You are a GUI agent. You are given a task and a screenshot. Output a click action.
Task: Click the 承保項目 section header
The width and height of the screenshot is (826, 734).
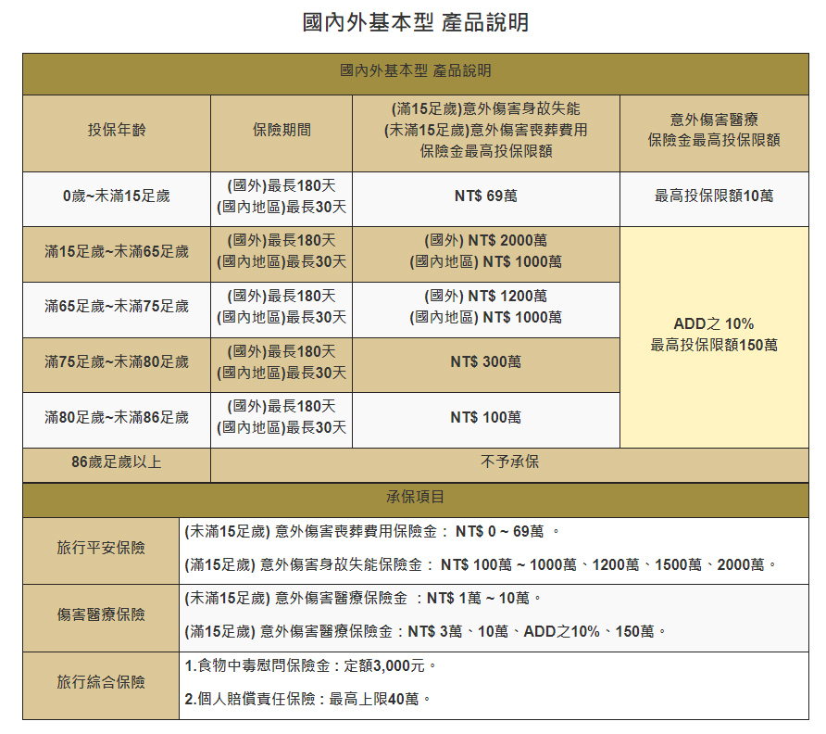coord(415,497)
